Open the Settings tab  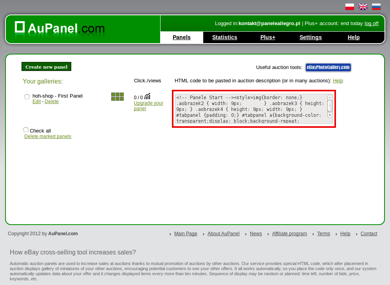pyautogui.click(x=311, y=37)
